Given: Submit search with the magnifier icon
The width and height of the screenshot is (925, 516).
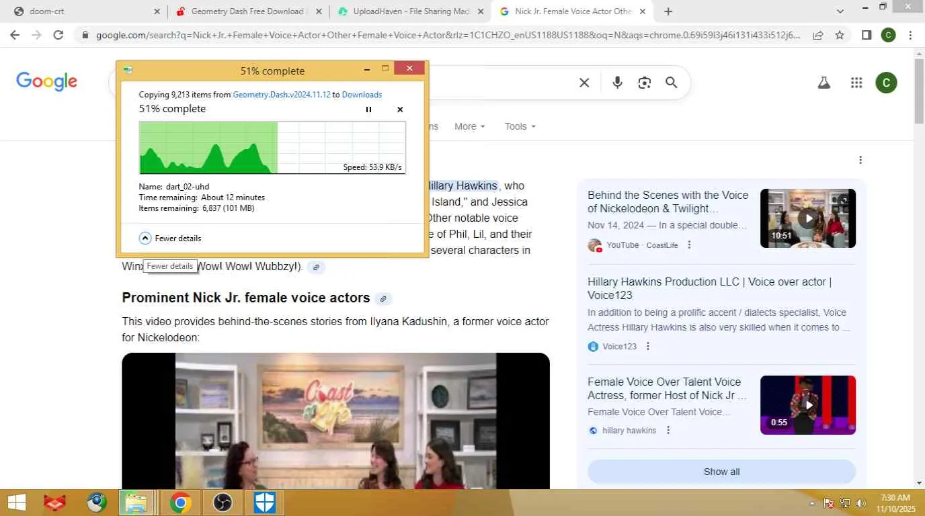Looking at the screenshot, I should (x=671, y=83).
